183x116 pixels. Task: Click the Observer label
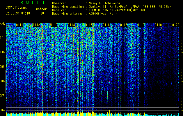click(59, 3)
